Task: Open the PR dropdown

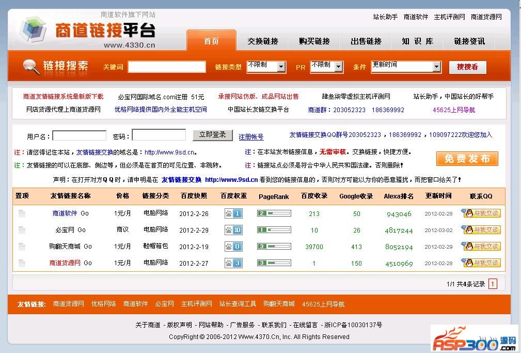Action: click(x=327, y=67)
